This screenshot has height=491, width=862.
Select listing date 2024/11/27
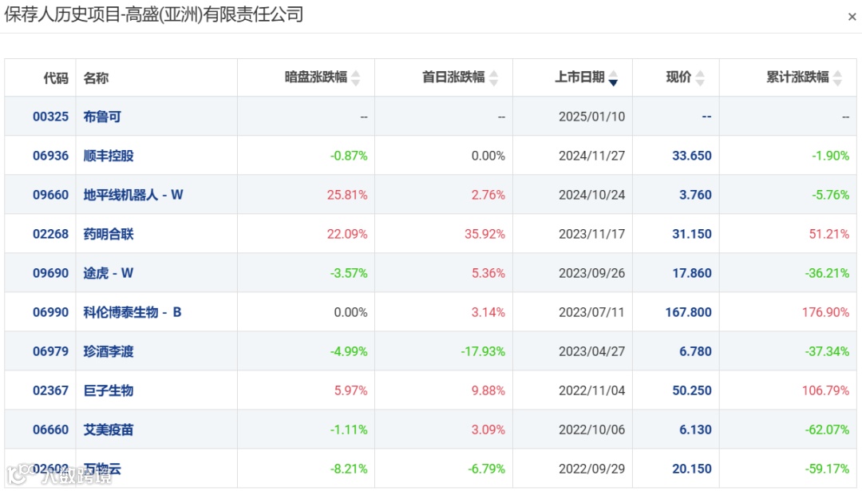point(591,156)
